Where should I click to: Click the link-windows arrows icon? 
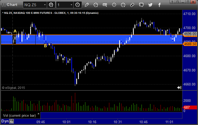click(132, 5)
